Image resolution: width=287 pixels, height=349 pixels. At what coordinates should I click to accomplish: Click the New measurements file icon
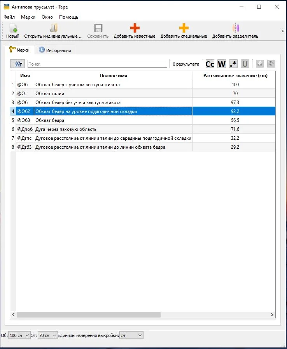click(x=13, y=28)
